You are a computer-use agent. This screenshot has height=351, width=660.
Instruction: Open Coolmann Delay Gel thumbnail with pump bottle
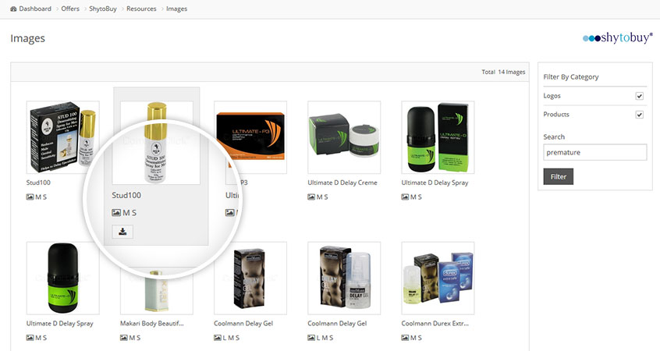point(344,278)
